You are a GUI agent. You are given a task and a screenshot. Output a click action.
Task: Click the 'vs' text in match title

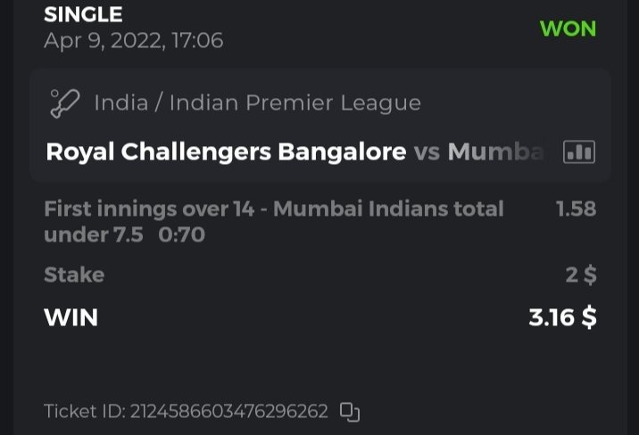pos(427,152)
